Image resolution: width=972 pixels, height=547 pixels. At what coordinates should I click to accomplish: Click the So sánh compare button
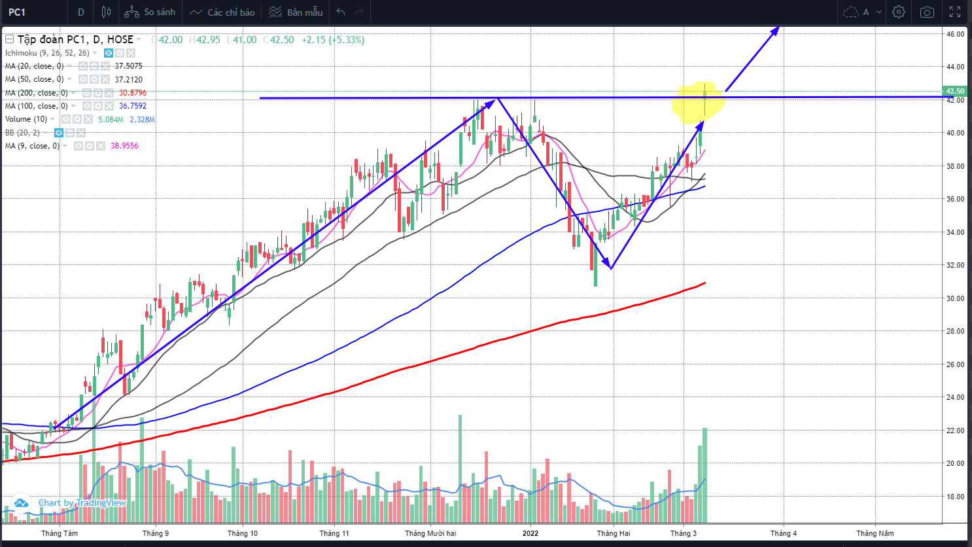[x=150, y=12]
